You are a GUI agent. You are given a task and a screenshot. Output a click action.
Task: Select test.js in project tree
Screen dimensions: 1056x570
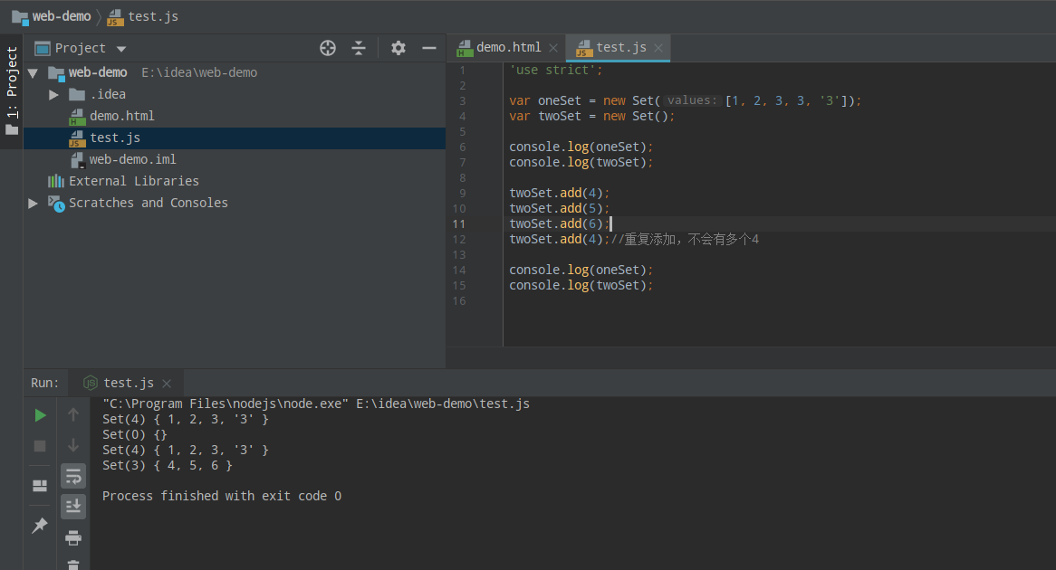(x=115, y=138)
